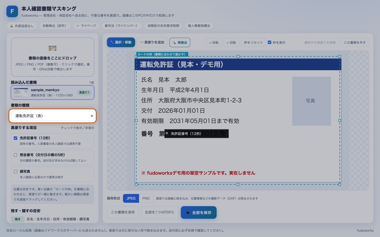Enable 照会番号（交付日の横の5桁） masking
This screenshot has width=380, height=237.
[16, 155]
